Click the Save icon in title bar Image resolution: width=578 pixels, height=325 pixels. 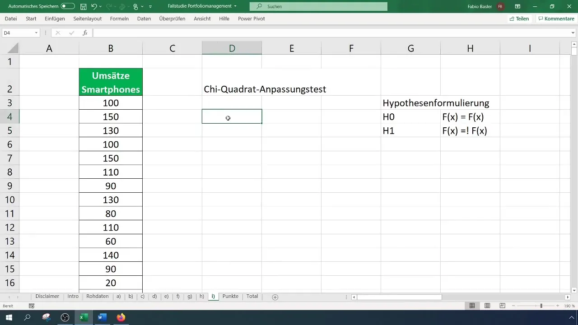click(83, 6)
